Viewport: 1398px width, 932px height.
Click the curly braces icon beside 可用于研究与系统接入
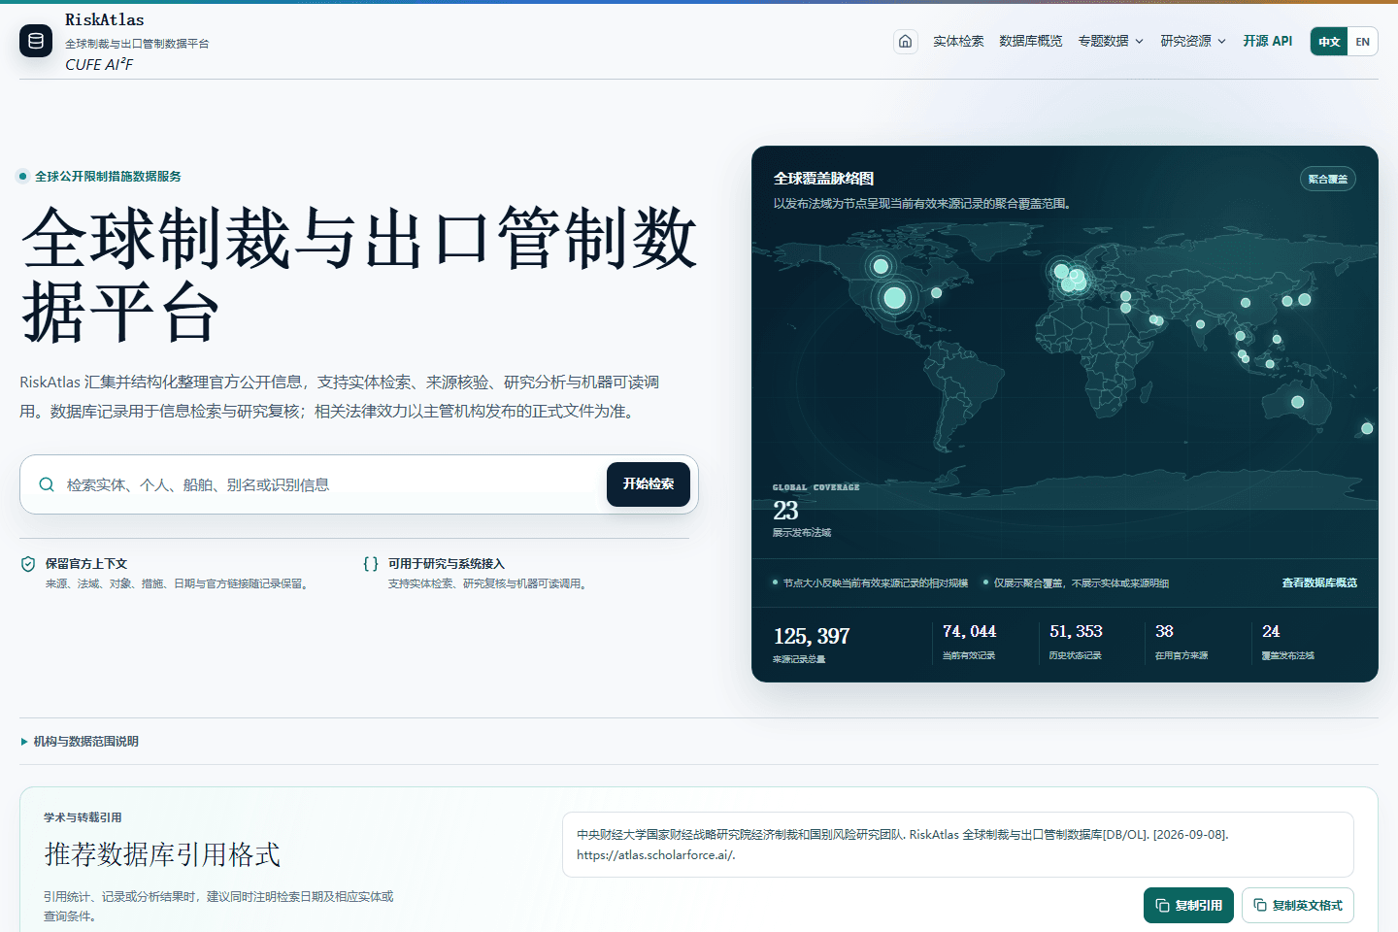371,564
